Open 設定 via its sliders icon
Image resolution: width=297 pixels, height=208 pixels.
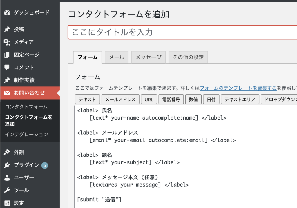tap(7, 203)
